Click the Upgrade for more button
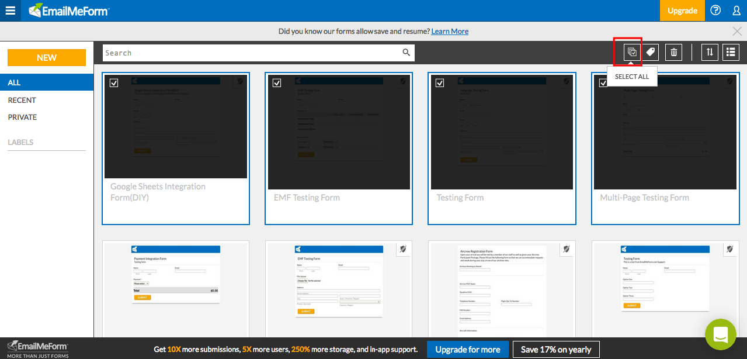 tap(468, 350)
